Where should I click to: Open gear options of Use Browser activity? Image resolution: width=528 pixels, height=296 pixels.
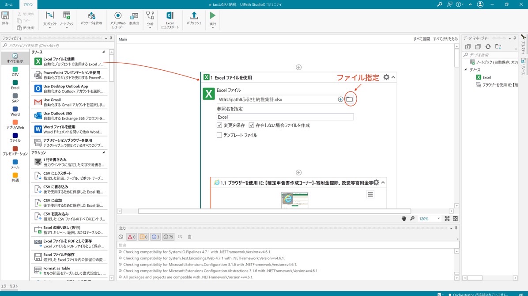(x=376, y=182)
